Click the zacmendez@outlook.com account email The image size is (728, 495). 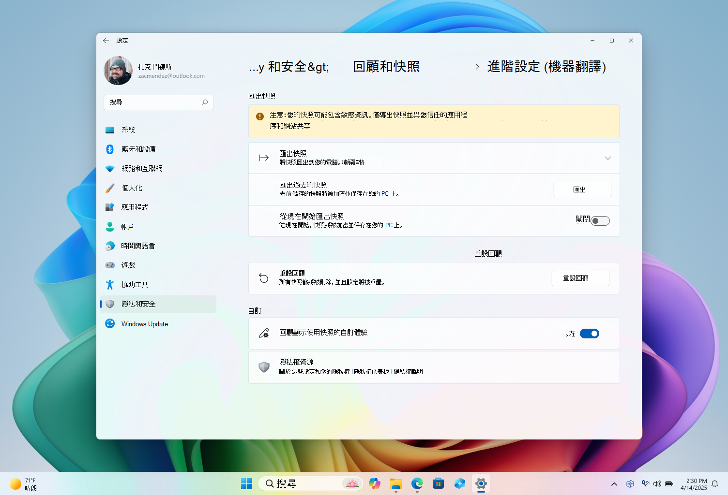[x=171, y=76]
